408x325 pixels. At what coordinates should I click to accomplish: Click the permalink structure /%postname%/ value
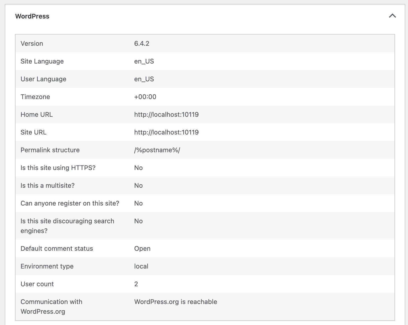pos(157,150)
